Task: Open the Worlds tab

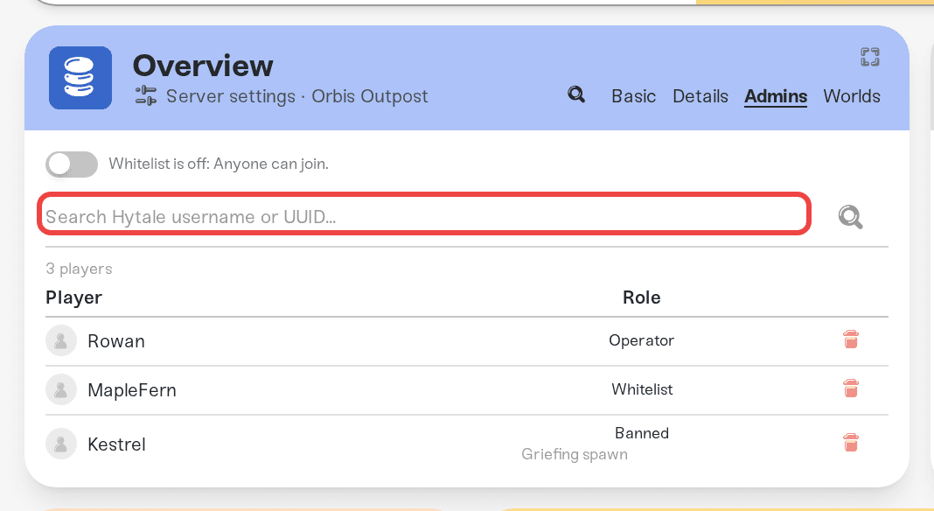Action: (x=851, y=96)
